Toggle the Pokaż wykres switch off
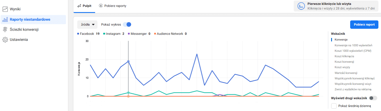This screenshot has height=111, width=381. coord(127,24)
